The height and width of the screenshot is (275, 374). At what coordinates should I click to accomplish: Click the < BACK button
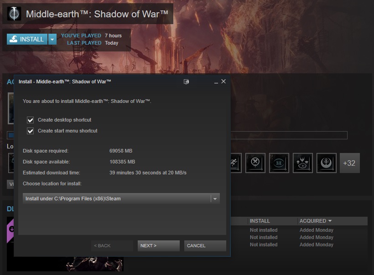[112, 246]
